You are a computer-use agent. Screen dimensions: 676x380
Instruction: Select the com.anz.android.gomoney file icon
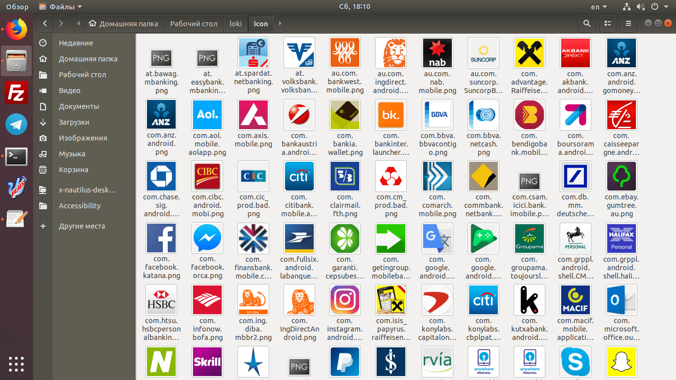tap(622, 53)
